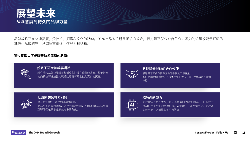Image resolution: width=250 pixels, height=141 pixels.
Task: Click the intro paragraph starting 品牌战略正在快速发展
Action: (119, 41)
